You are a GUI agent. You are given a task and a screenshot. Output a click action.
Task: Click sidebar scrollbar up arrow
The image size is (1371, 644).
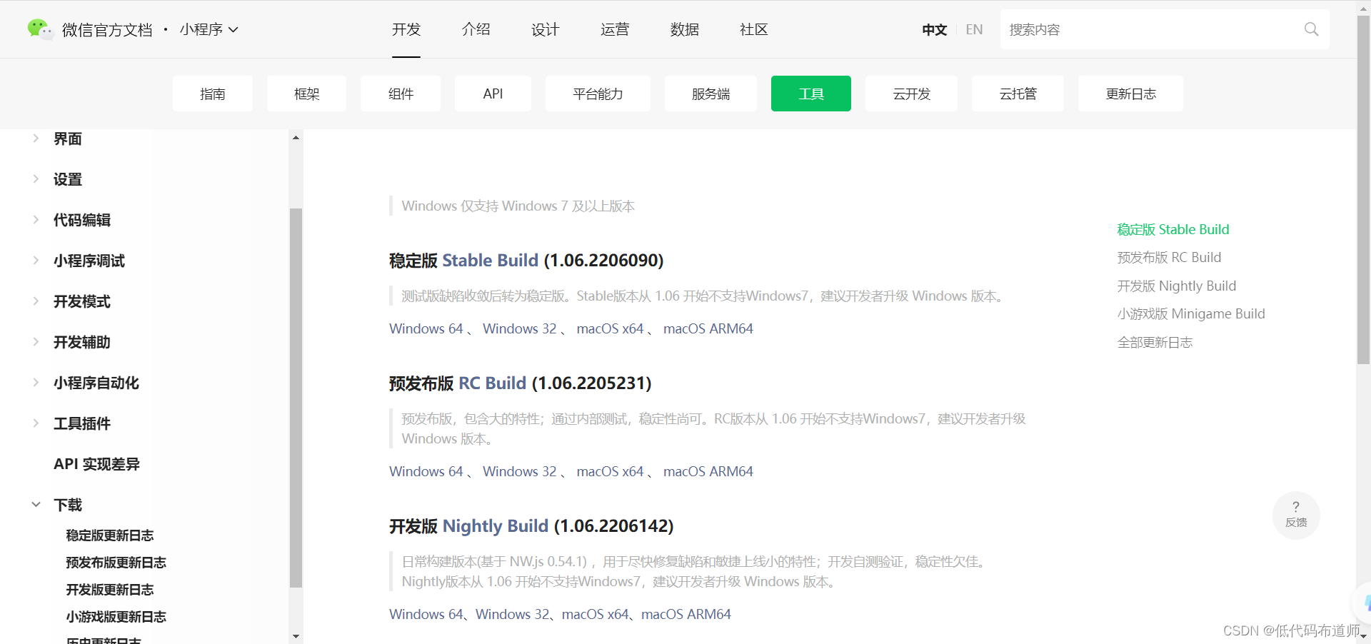coord(296,136)
